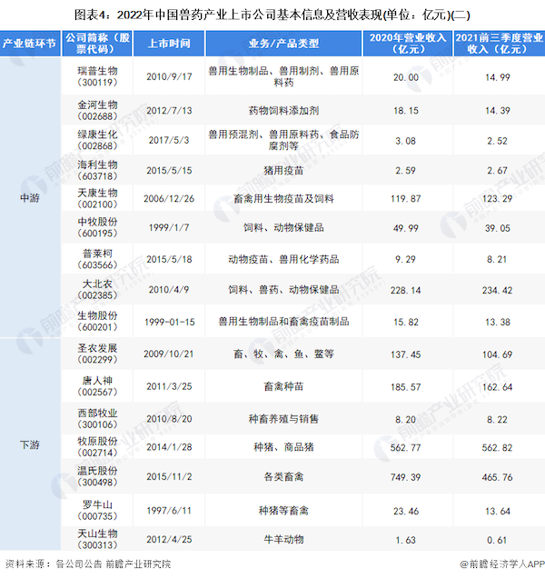Click listing date 2010/9/17
545x579 pixels.
pyautogui.click(x=169, y=76)
